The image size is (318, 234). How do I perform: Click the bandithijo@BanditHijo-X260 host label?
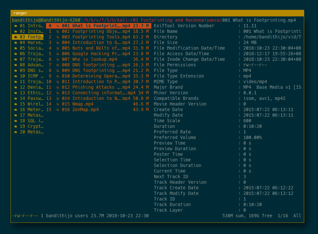tap(46, 20)
